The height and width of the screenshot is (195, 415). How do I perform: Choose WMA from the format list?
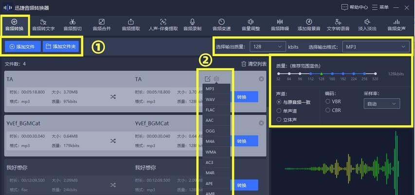click(x=216, y=152)
